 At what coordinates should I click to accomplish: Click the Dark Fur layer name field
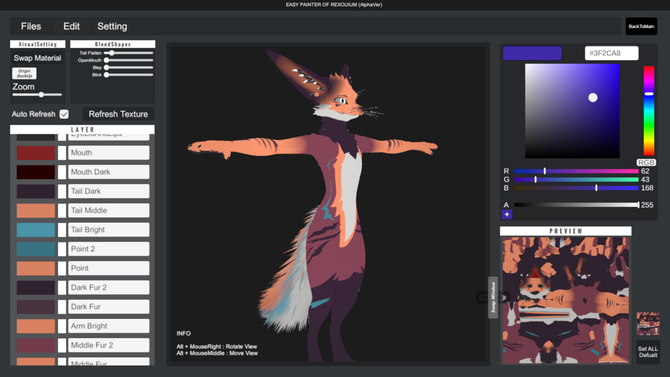tap(109, 306)
